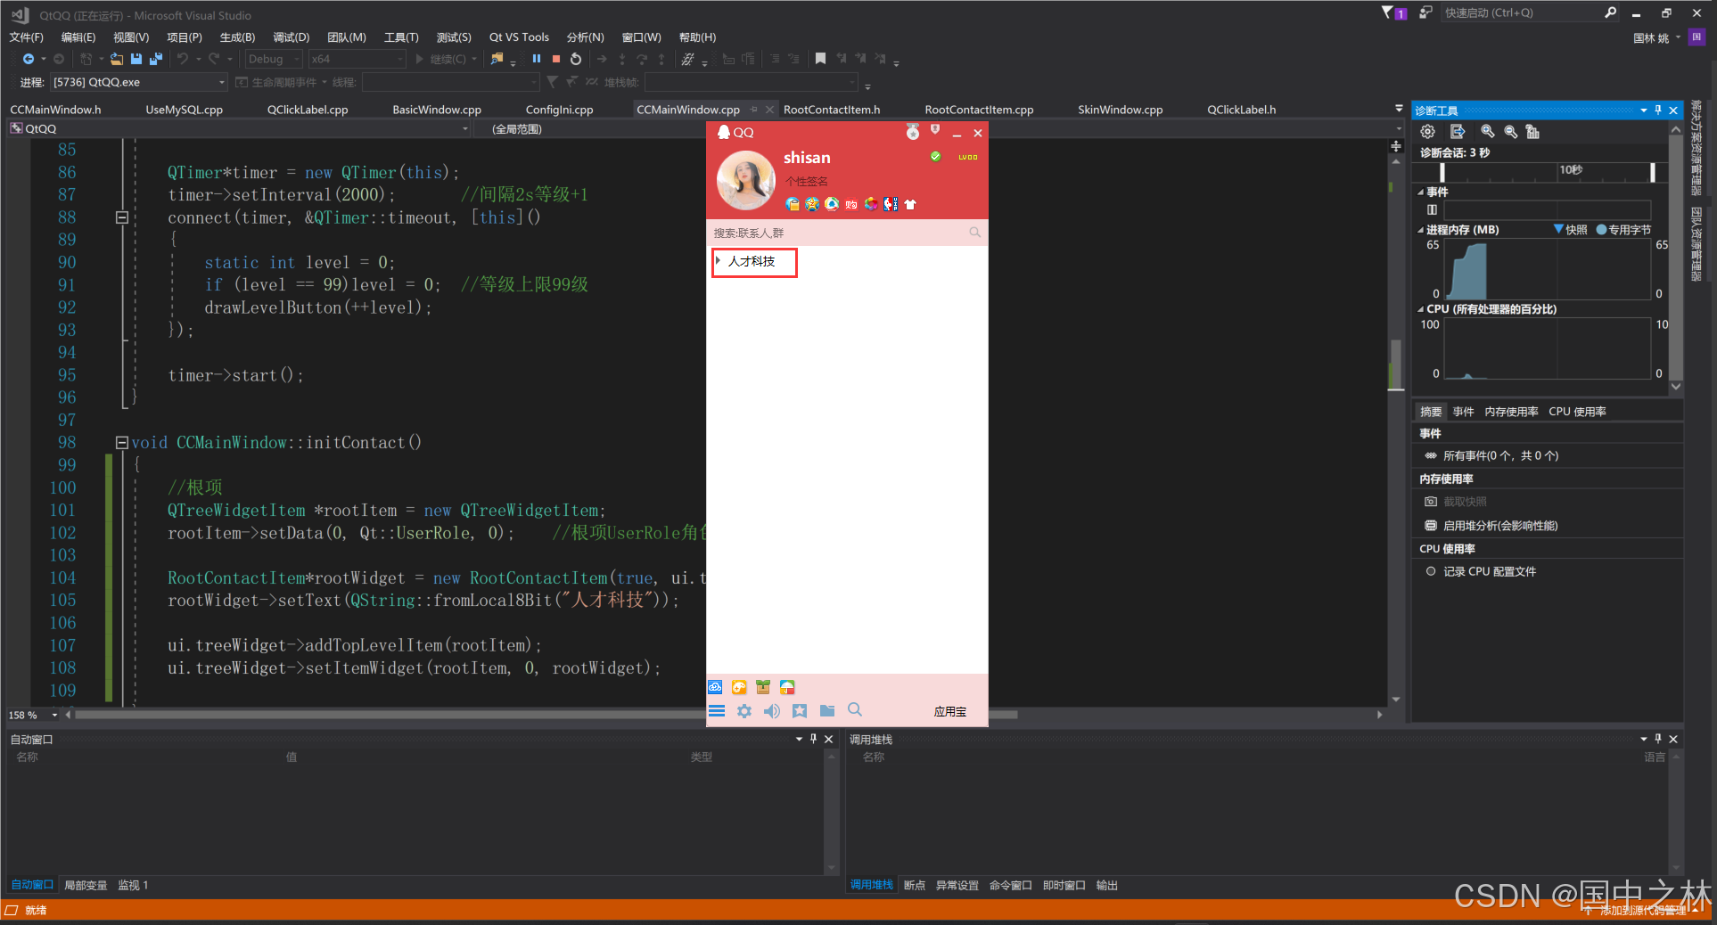Open the QQ cloud drive icon
Image resolution: width=1717 pixels, height=925 pixels.
click(715, 687)
